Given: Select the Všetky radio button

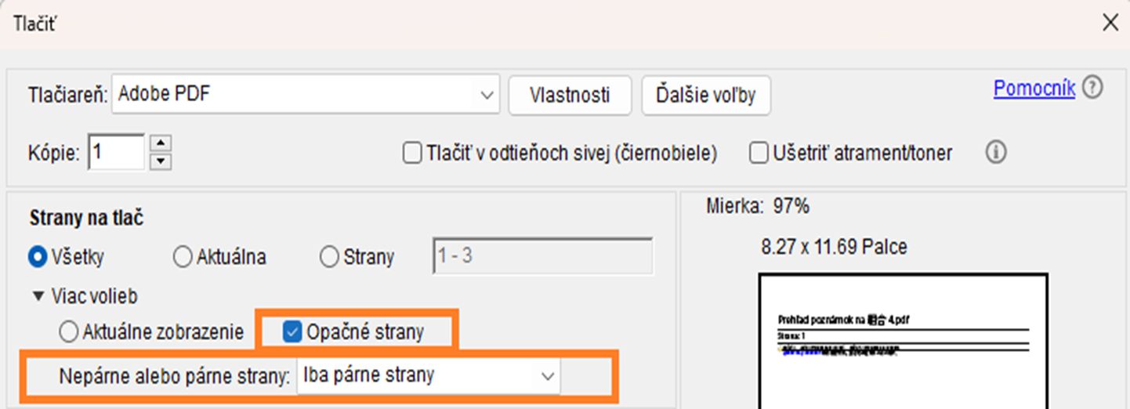Looking at the screenshot, I should pos(38,257).
